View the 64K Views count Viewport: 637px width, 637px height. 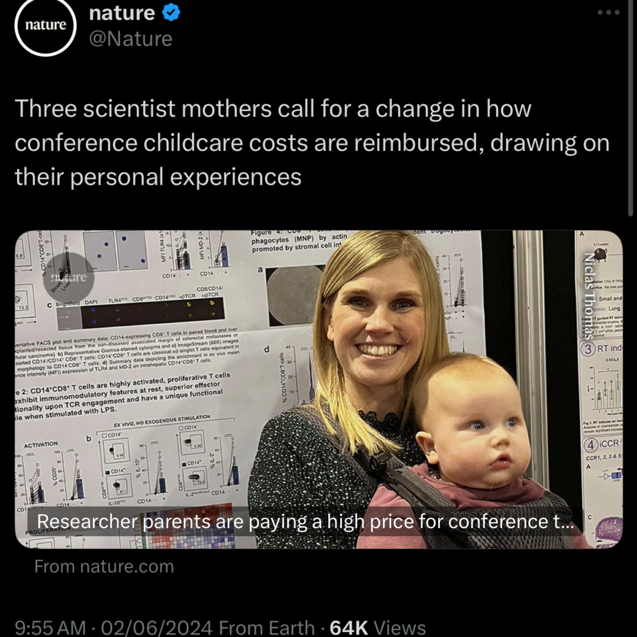pyautogui.click(x=378, y=627)
